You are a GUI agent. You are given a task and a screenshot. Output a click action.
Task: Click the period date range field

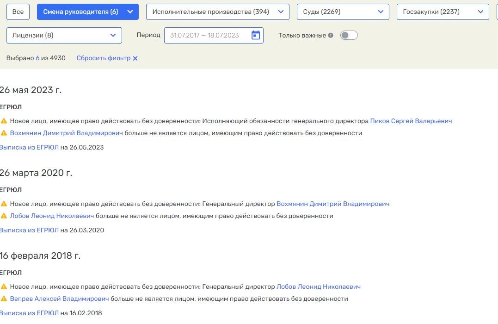tap(214, 35)
